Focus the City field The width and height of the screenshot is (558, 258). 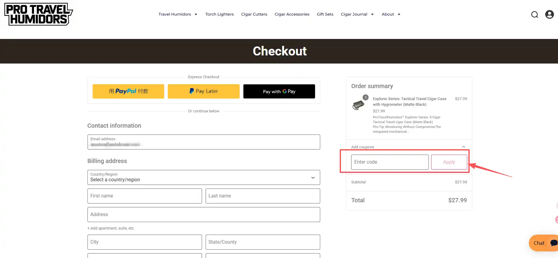pos(145,242)
